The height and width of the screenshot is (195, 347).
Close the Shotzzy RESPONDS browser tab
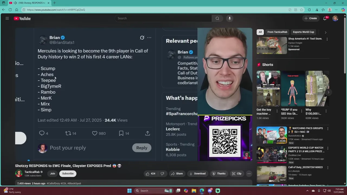(x=49, y=3)
